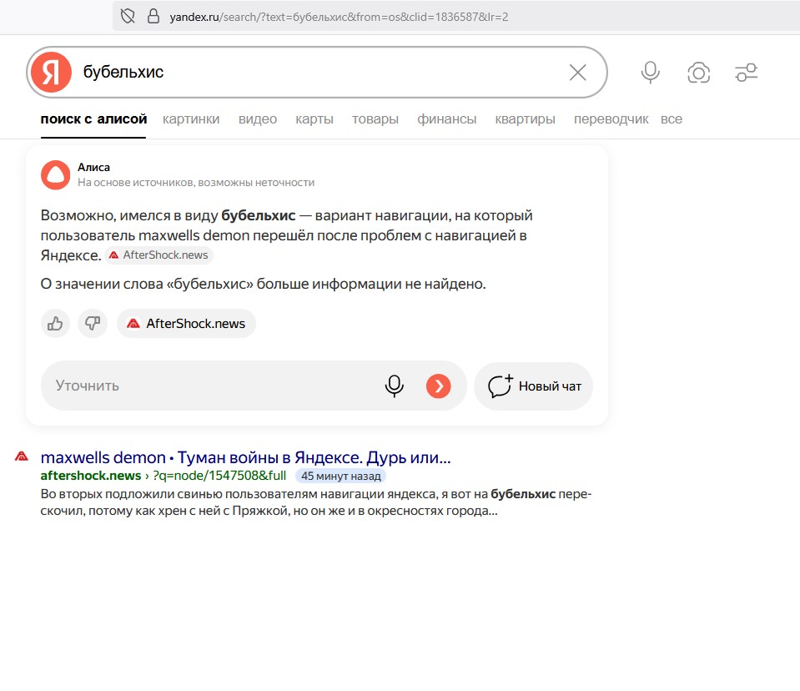
Task: Open the видео tab
Action: pos(258,119)
